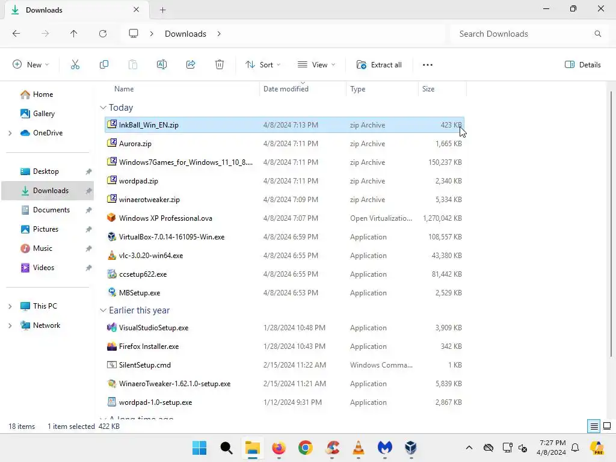Select VirtualBox-7.0.14-161095-Win.exe file
616x462 pixels.
tap(285, 237)
